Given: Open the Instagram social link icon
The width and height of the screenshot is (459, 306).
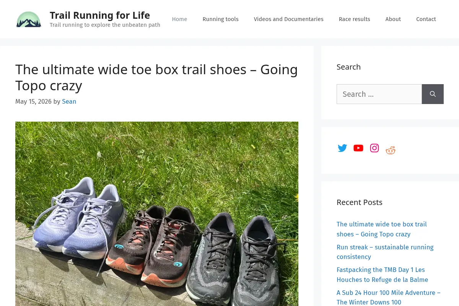Looking at the screenshot, I should click(374, 148).
